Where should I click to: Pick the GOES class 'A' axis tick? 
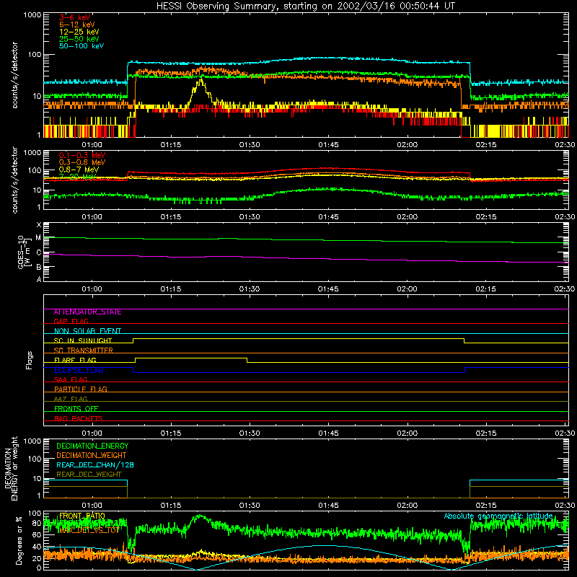pyautogui.click(x=39, y=279)
